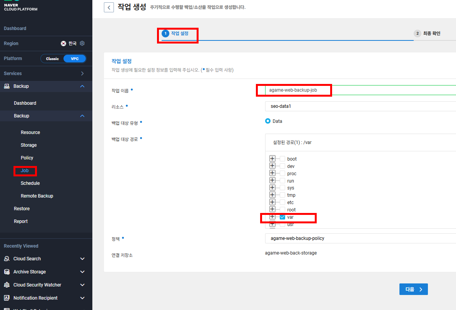Open the Restore section in the sidebar
The height and width of the screenshot is (310, 456).
point(22,208)
